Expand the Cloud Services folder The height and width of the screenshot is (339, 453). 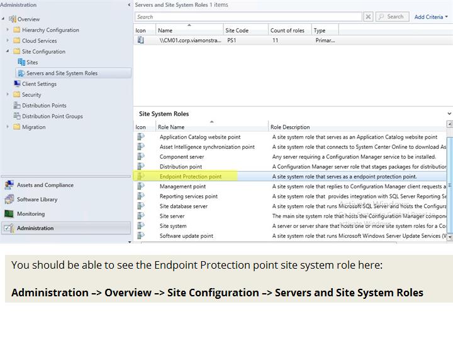pyautogui.click(x=8, y=41)
